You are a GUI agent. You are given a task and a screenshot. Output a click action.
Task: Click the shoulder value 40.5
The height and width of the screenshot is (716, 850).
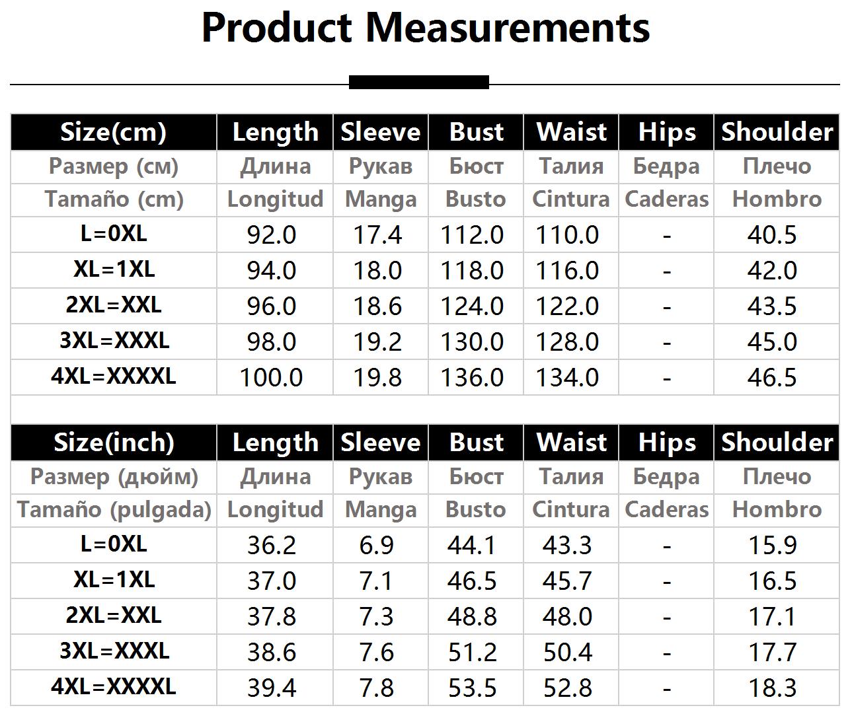tap(772, 235)
